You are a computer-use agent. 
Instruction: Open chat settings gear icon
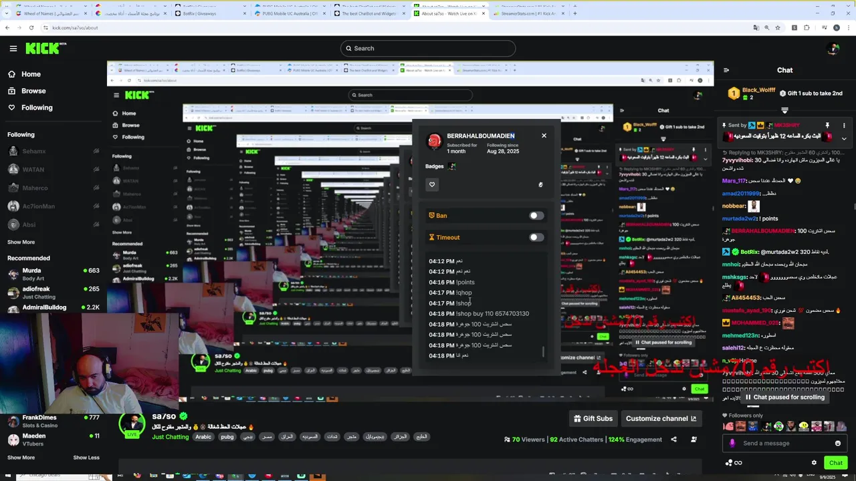click(x=814, y=462)
